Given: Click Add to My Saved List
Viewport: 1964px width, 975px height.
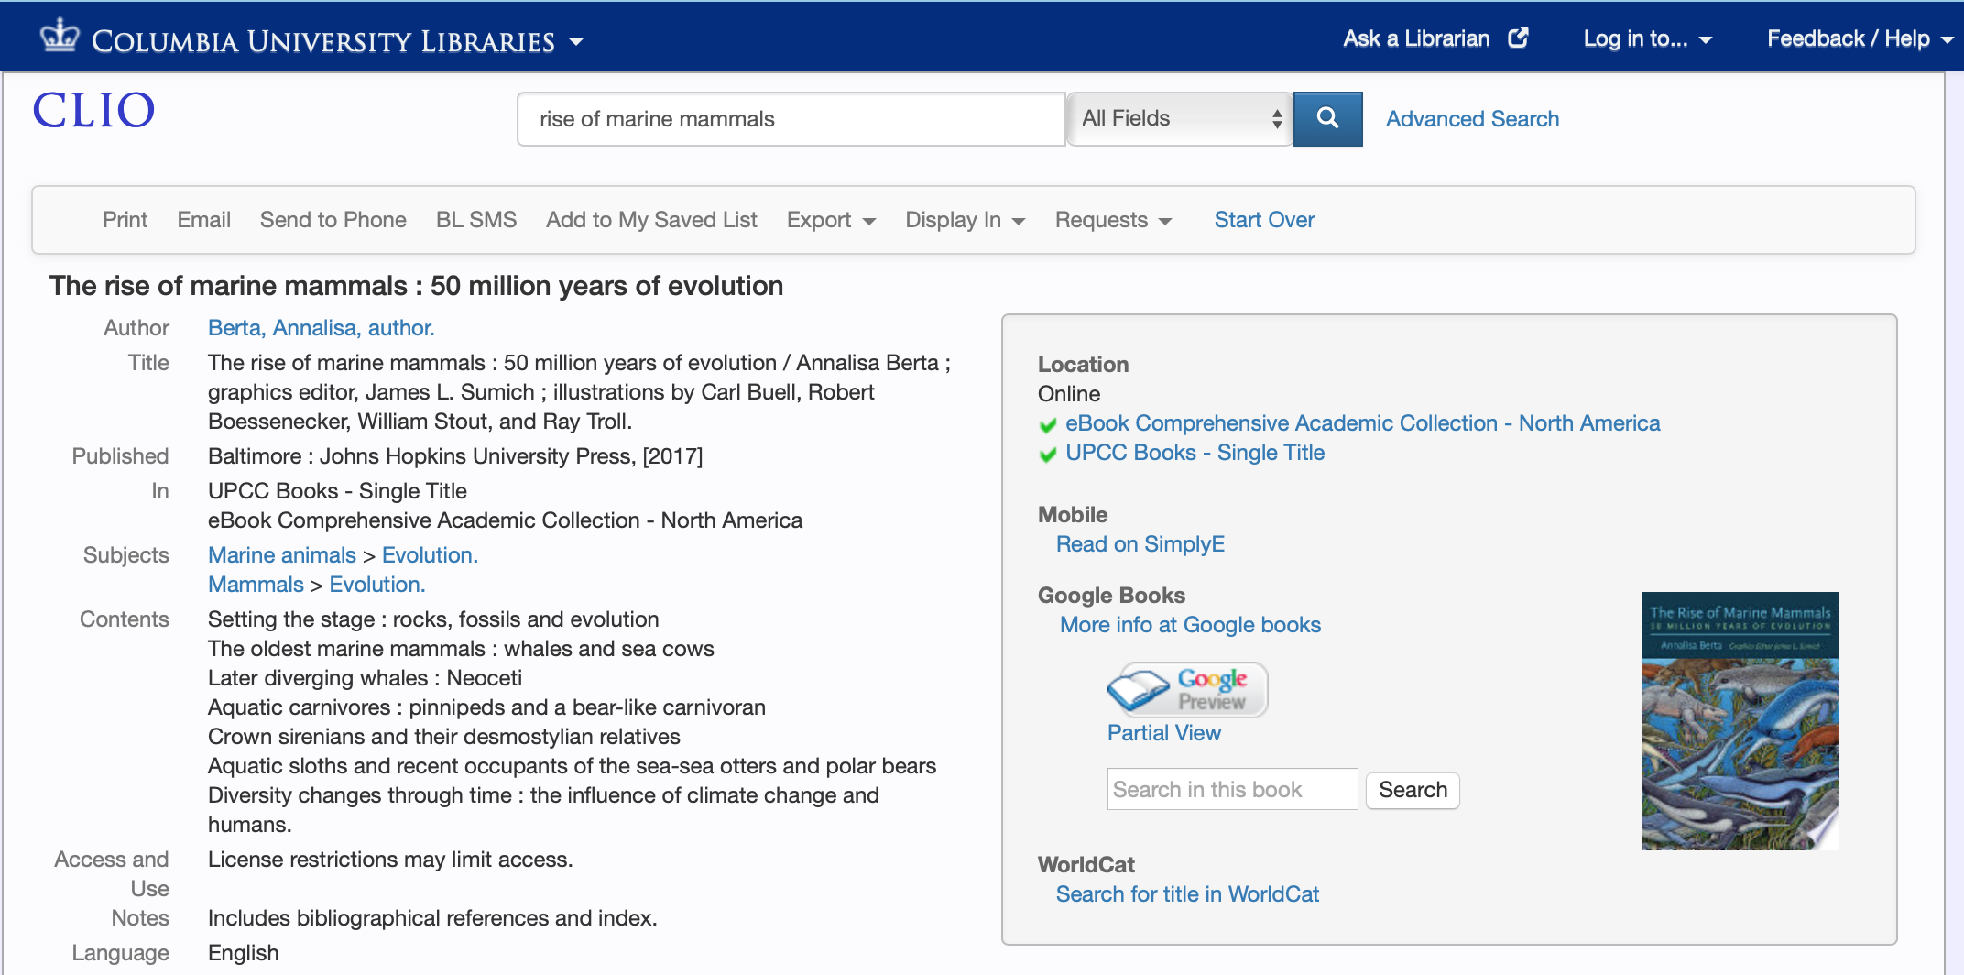Looking at the screenshot, I should (651, 220).
